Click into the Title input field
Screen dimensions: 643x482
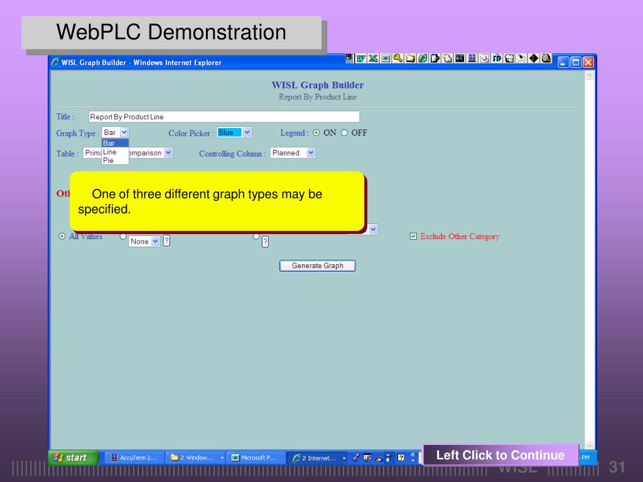tap(224, 117)
